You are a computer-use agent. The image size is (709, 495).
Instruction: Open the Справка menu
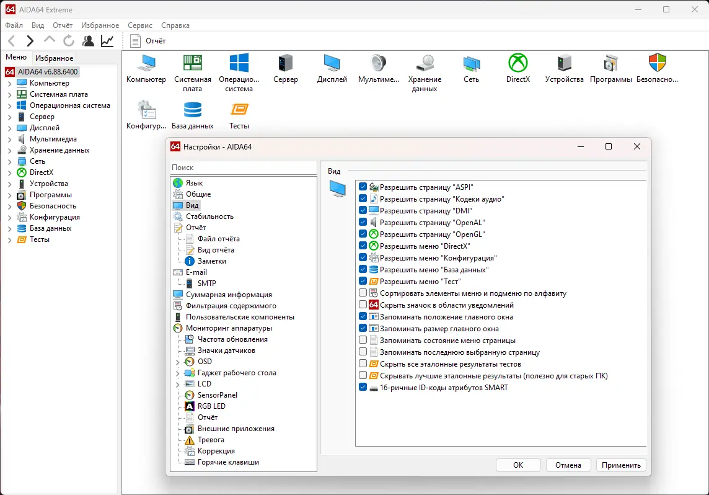[x=175, y=25]
